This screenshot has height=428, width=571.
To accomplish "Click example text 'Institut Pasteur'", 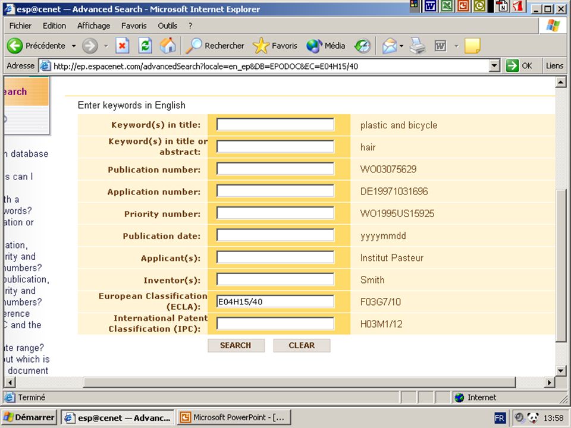I will [x=392, y=257].
